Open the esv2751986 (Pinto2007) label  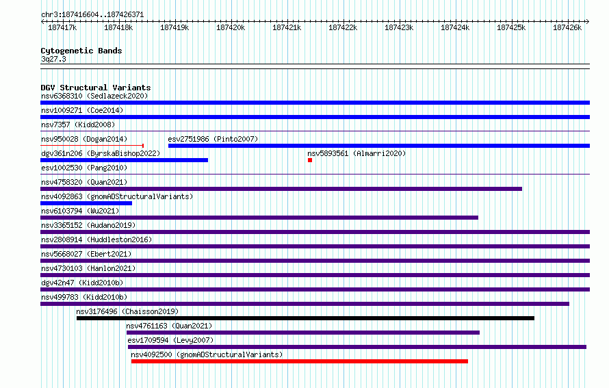click(x=213, y=139)
